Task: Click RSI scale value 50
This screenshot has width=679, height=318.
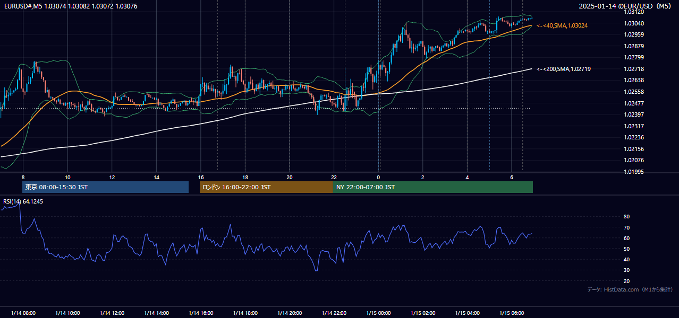Action: tap(626, 249)
